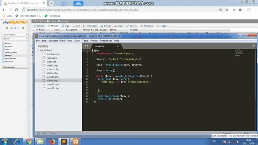258x145 pixels.
Task: Open the internet hotspot bookmark
Action: click(x=28, y=16)
